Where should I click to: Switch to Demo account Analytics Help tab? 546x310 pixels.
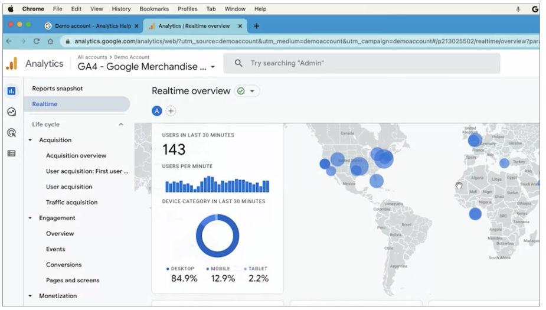click(92, 26)
